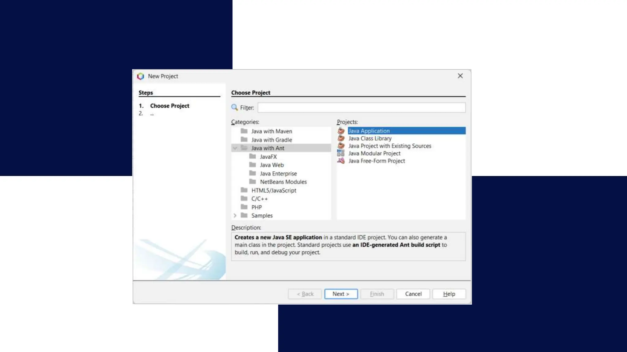Click the magnifier icon beside Filter
This screenshot has width=627, height=352.
235,108
